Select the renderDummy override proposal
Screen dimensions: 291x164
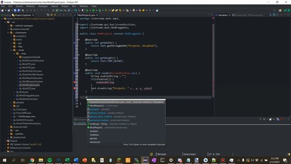(126, 102)
